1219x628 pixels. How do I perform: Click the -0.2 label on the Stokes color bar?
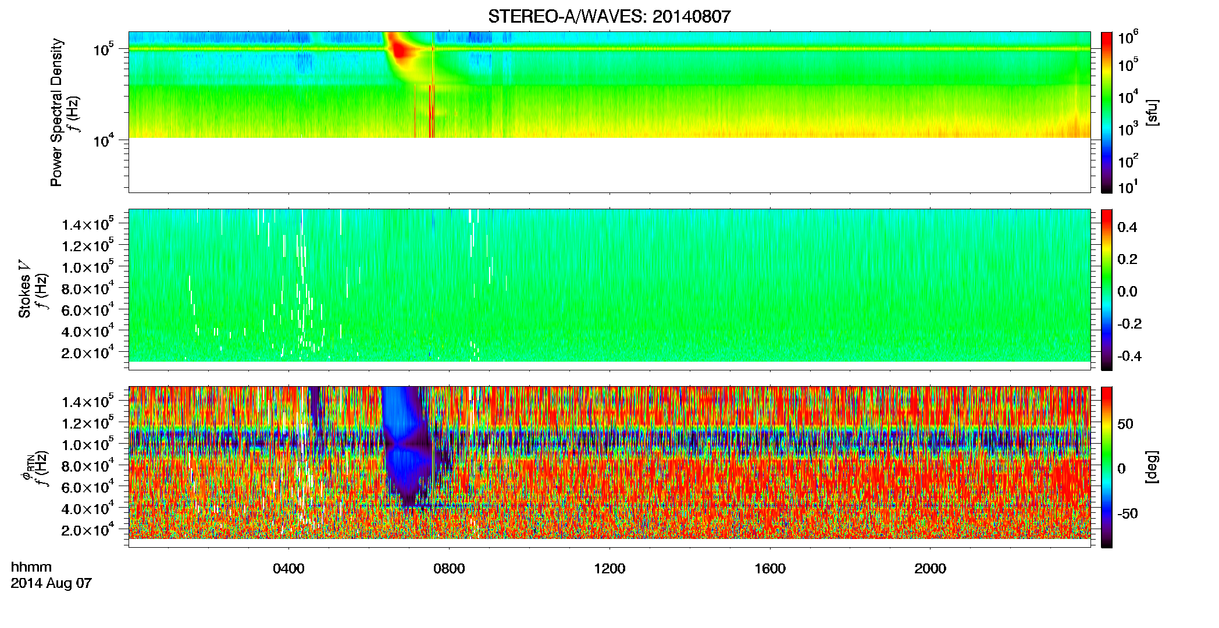[x=1129, y=324]
